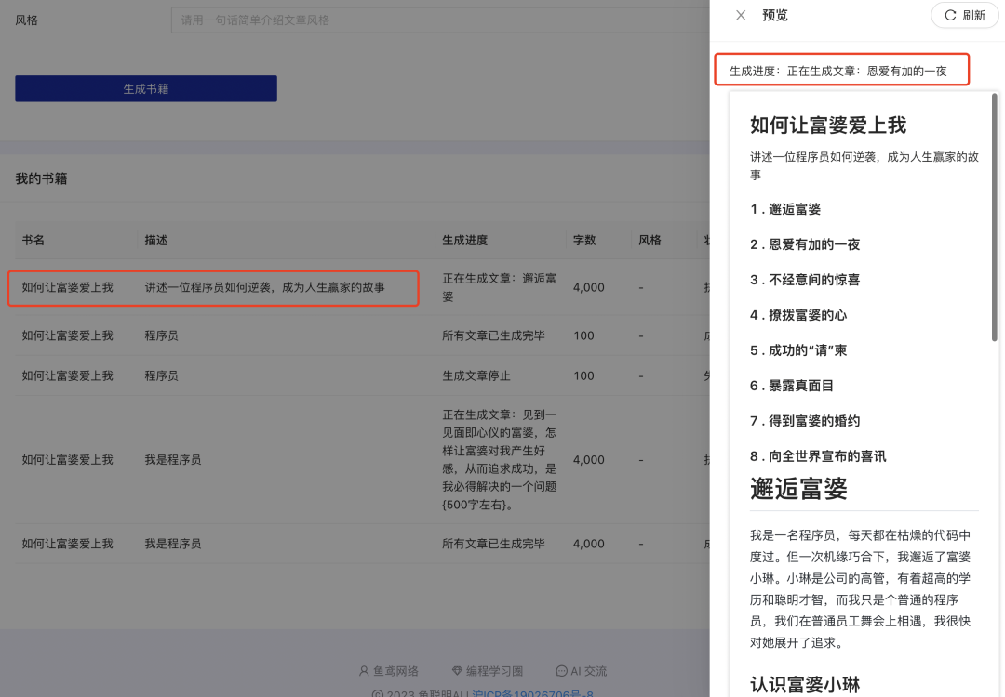The height and width of the screenshot is (697, 1005).
Task: Click the 认识富婆小琳 subheading
Action: point(805,685)
